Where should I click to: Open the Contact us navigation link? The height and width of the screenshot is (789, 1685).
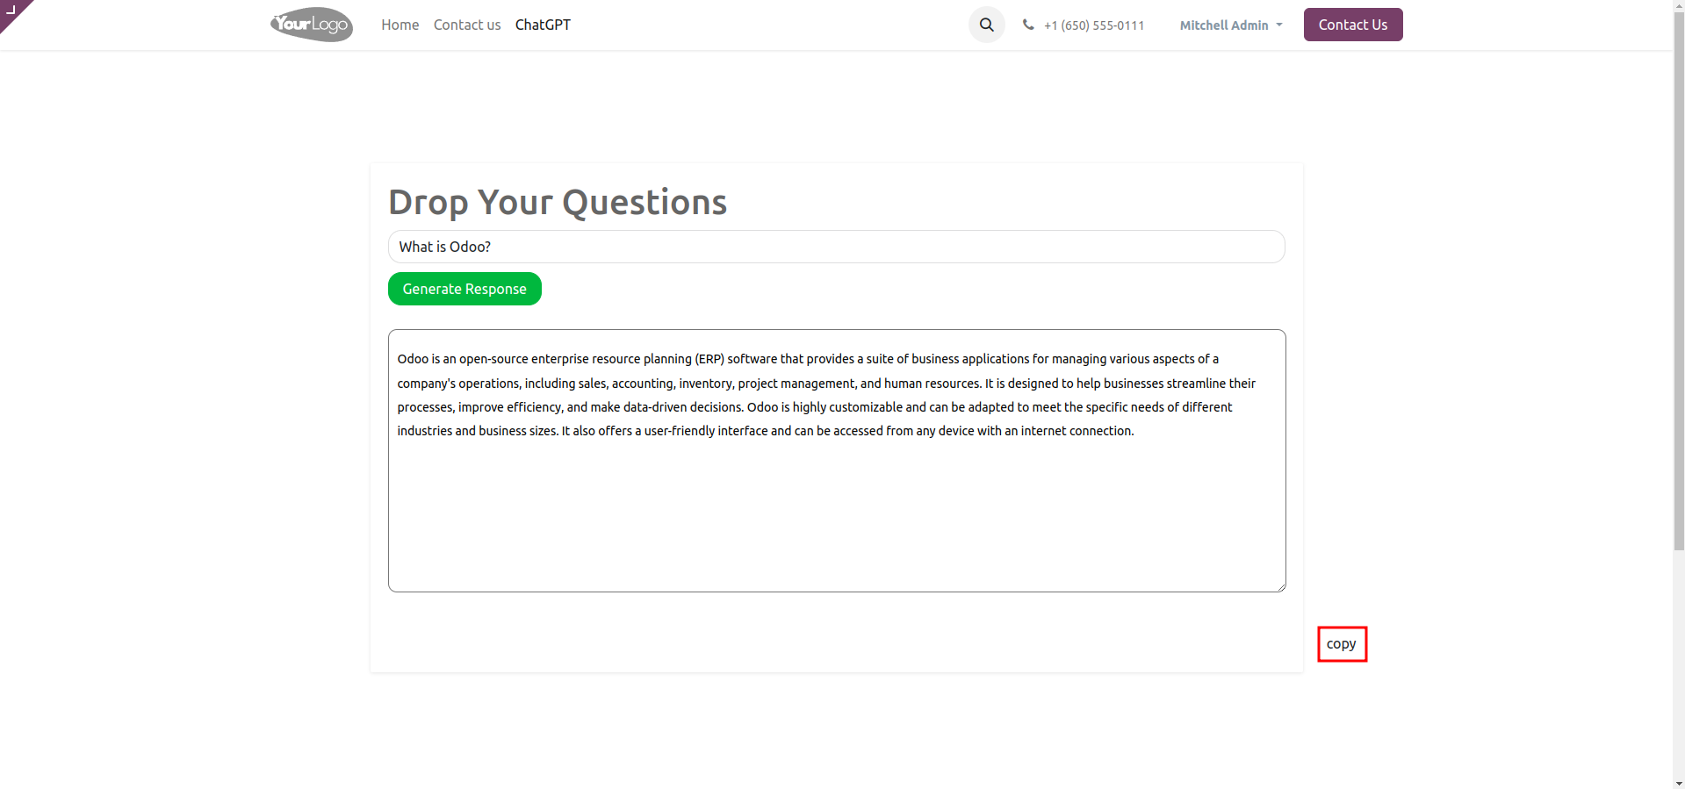[467, 25]
